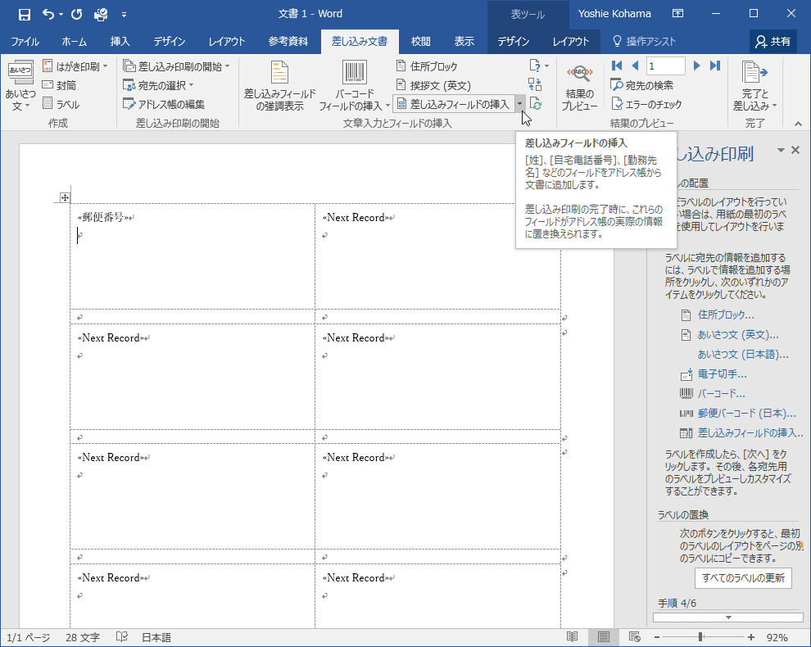Click the Match Fields icon
Image resolution: width=811 pixels, height=647 pixels.
535,84
